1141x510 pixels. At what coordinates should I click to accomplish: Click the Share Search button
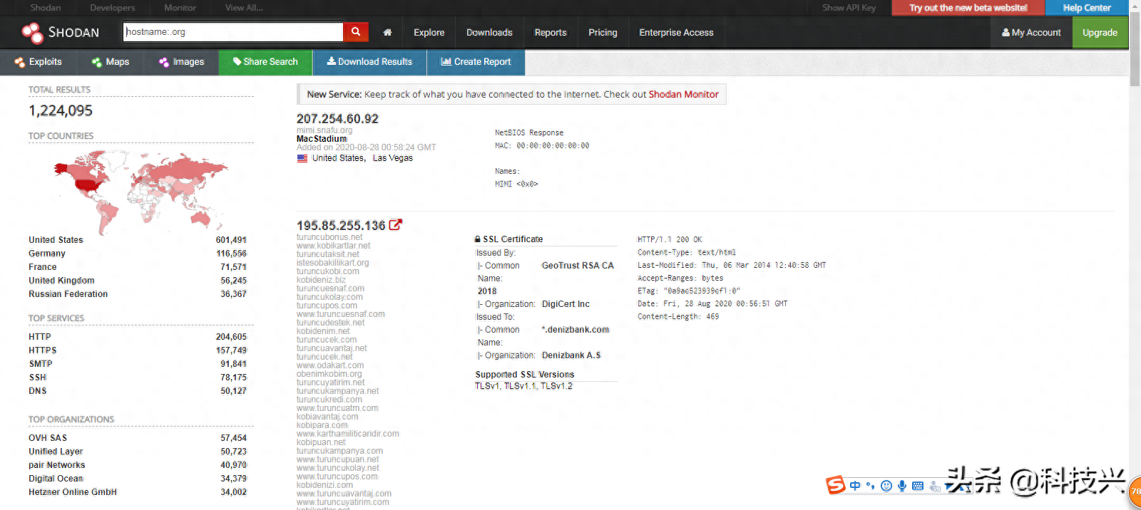(x=265, y=62)
